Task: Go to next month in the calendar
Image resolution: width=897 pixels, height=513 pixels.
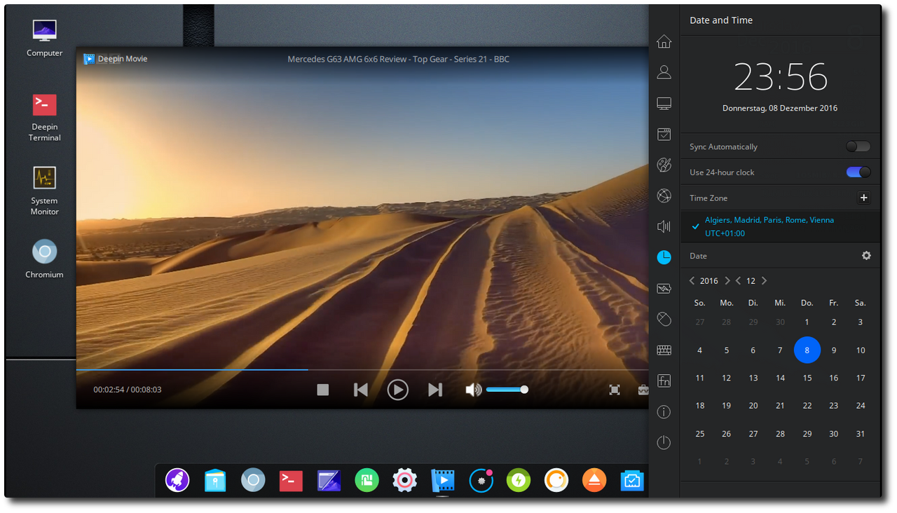Action: (764, 280)
